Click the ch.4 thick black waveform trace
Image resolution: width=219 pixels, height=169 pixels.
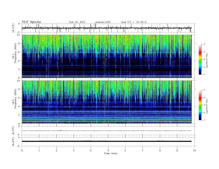tap(107, 141)
